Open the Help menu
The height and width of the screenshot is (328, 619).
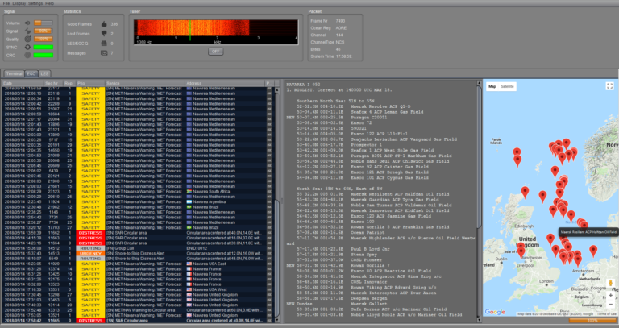[x=50, y=3]
